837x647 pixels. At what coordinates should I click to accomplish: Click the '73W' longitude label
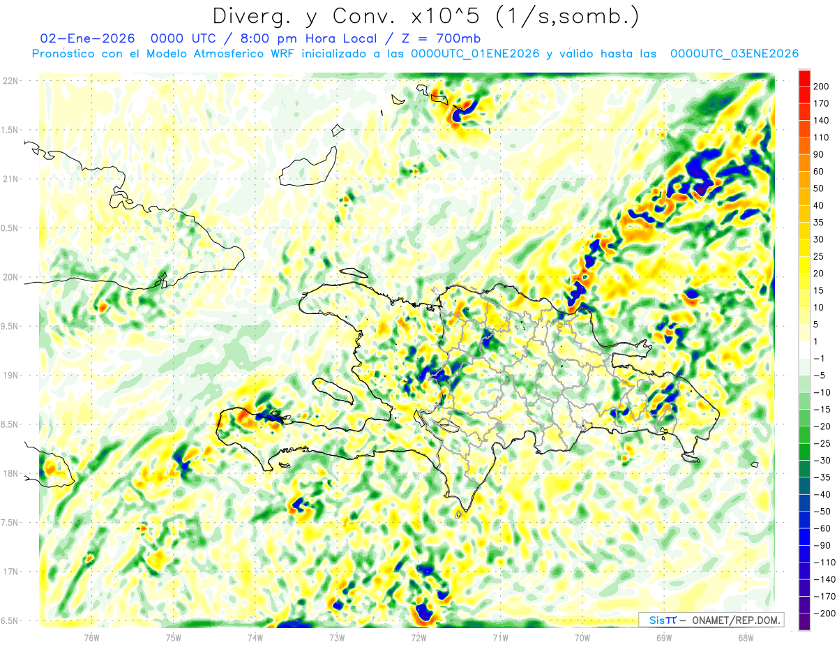[x=337, y=637]
